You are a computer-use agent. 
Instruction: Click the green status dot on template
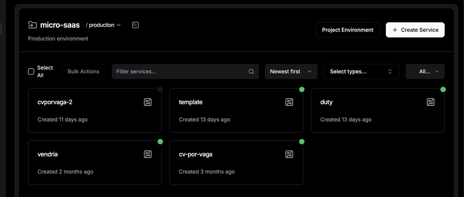[x=302, y=89]
